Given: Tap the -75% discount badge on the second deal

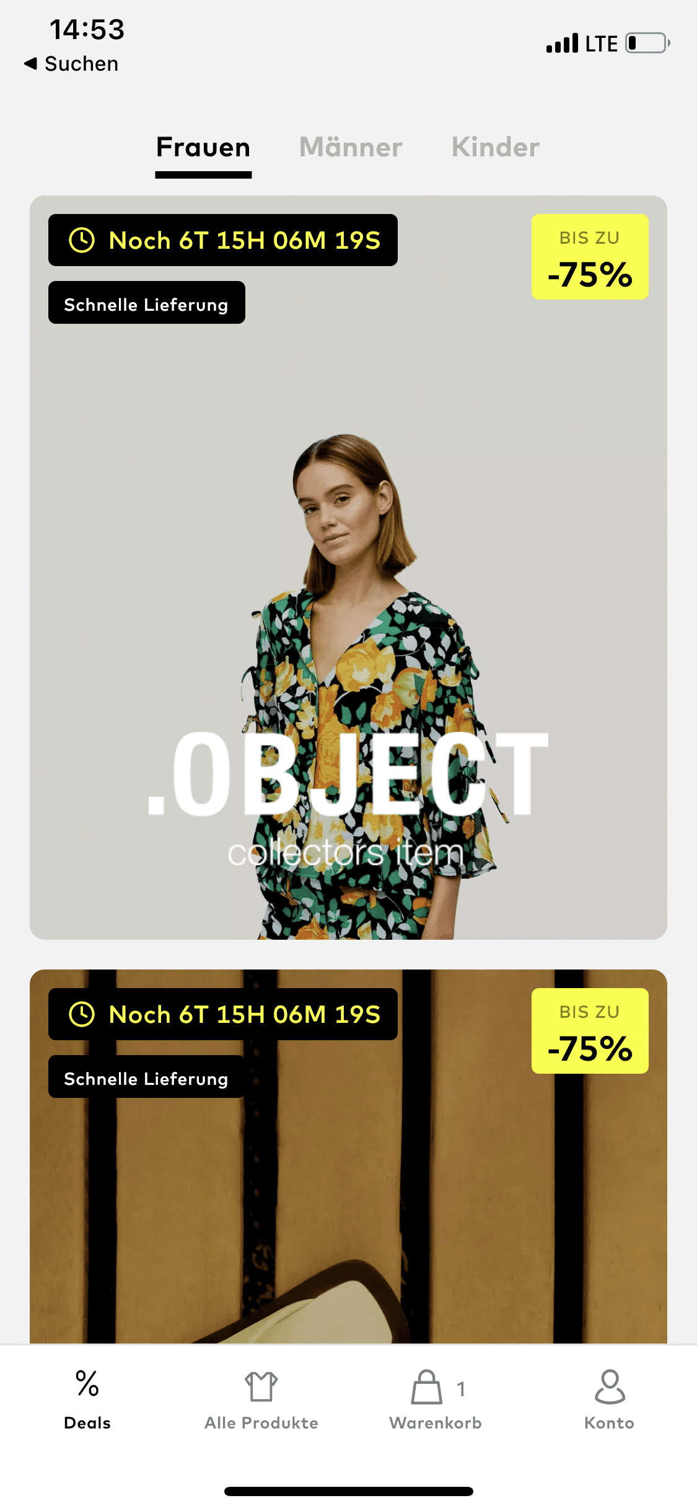Looking at the screenshot, I should 590,1031.
